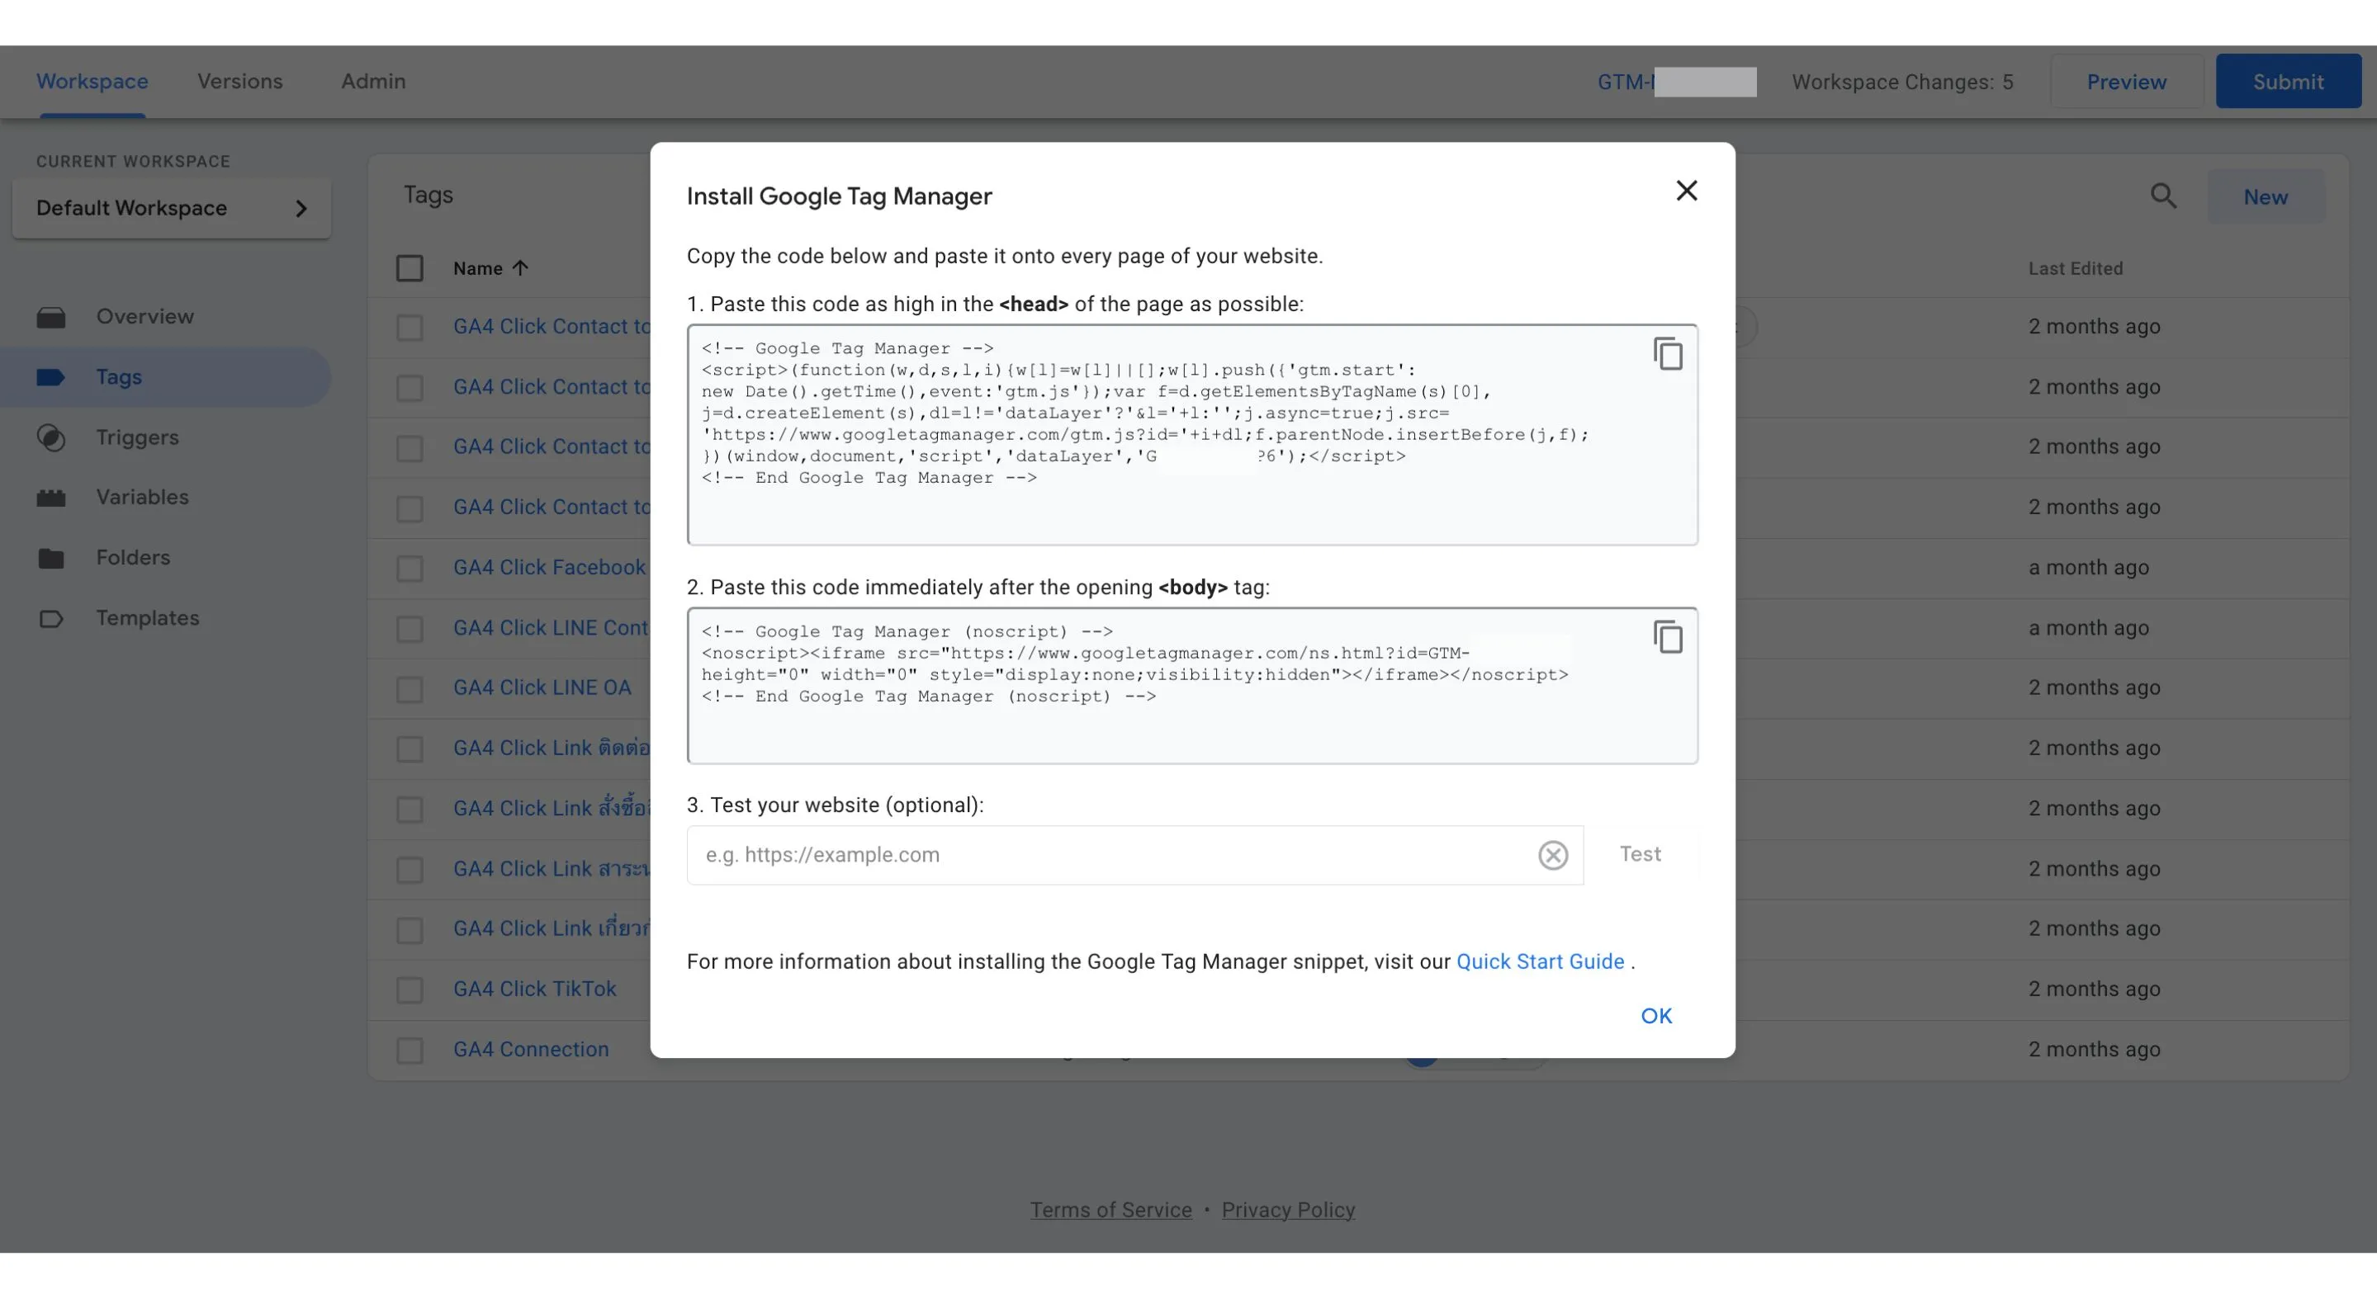Check the GA4 Click LINE Cont row checkbox

(409, 629)
